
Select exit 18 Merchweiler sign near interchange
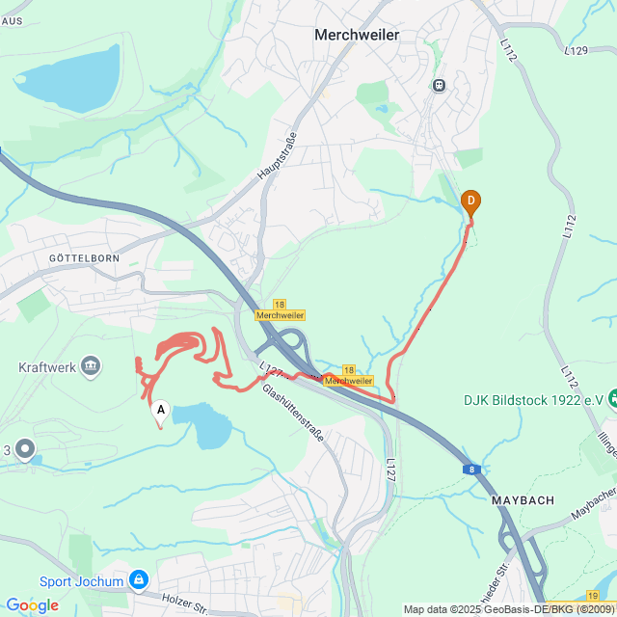[x=280, y=310]
